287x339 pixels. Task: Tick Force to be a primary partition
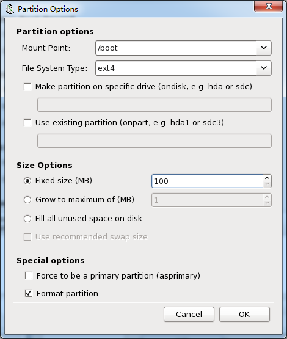tap(29, 275)
